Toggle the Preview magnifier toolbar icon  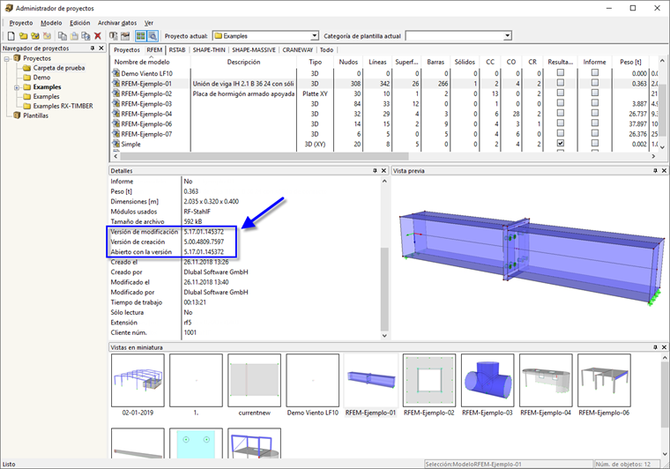pos(153,36)
